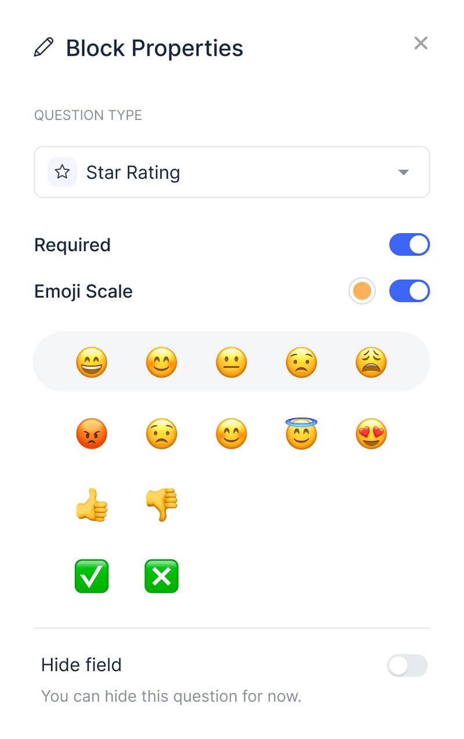Choose the thumbs down emoji
Screen dimensions: 464x739
click(x=161, y=505)
